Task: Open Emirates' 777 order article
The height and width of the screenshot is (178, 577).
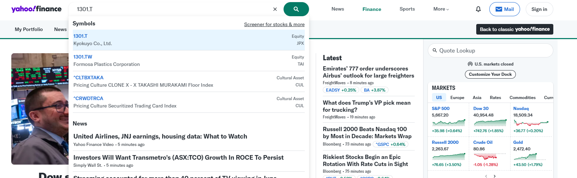Action: coord(368,72)
